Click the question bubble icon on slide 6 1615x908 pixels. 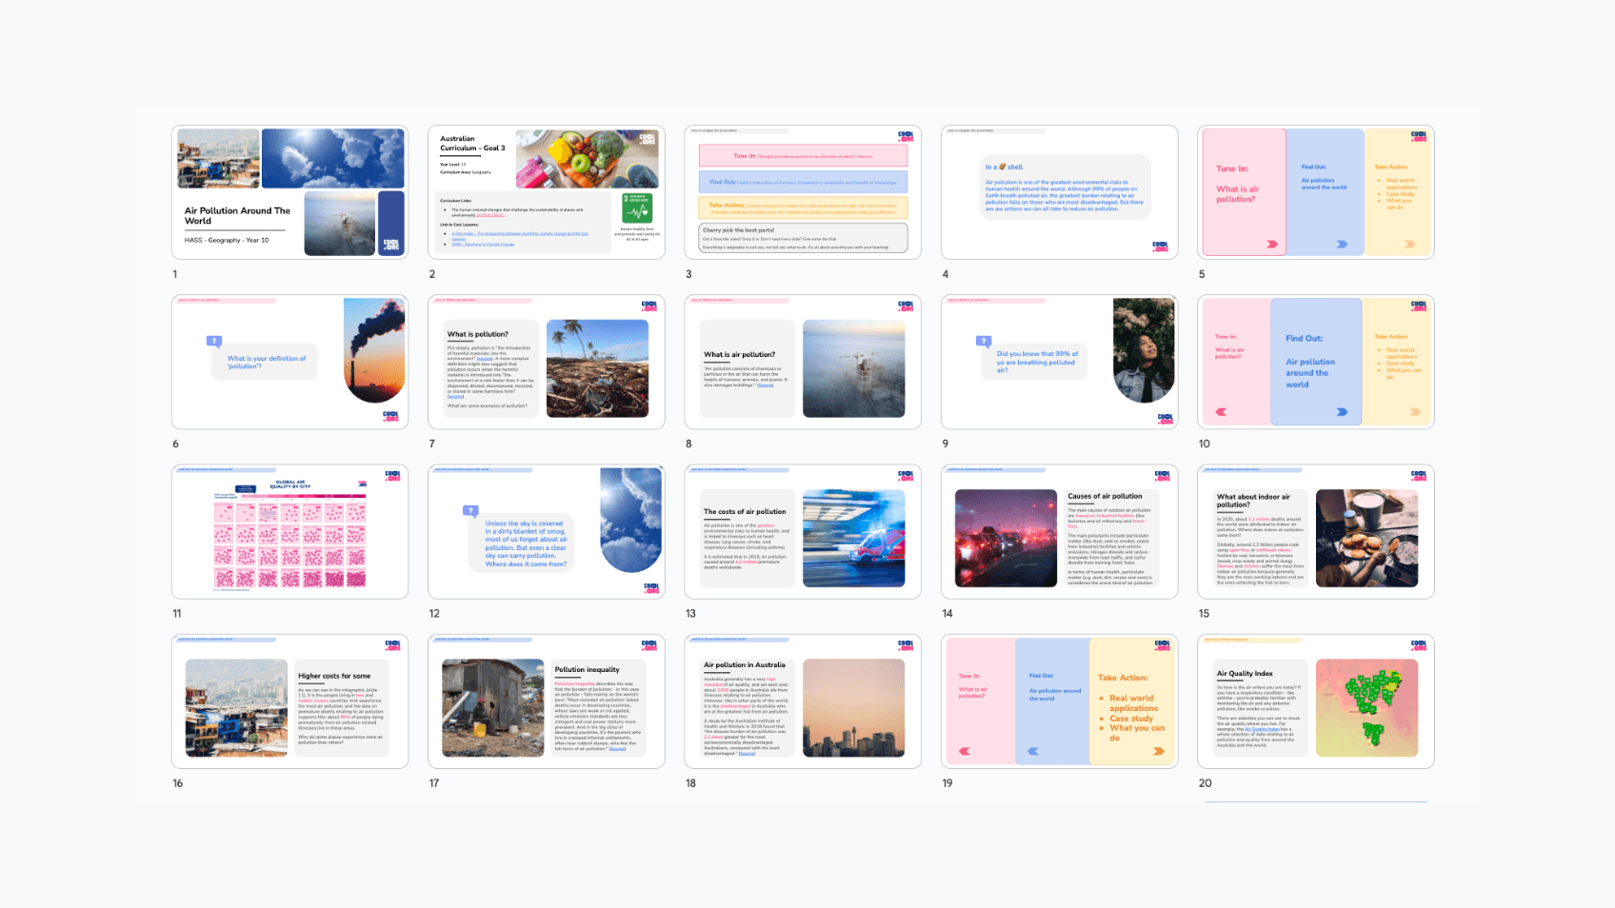pos(214,341)
